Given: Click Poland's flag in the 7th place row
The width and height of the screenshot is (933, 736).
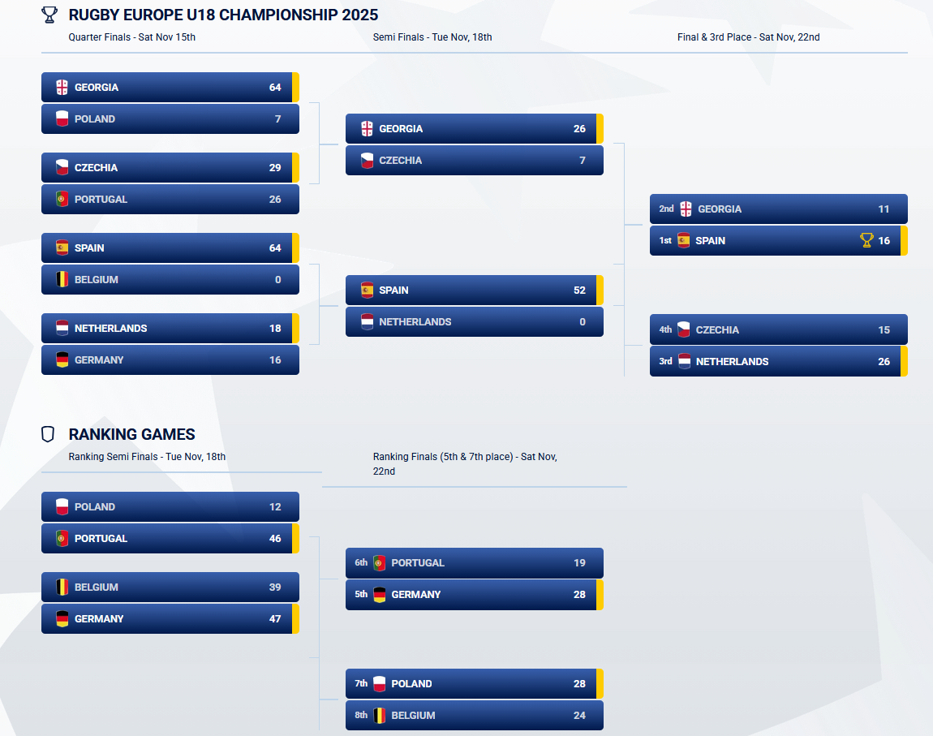Looking at the screenshot, I should [380, 683].
